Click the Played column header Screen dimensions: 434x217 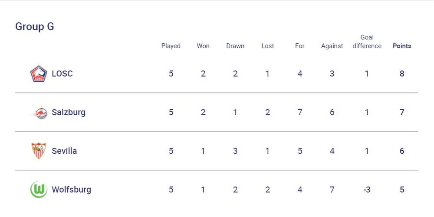[x=171, y=46]
